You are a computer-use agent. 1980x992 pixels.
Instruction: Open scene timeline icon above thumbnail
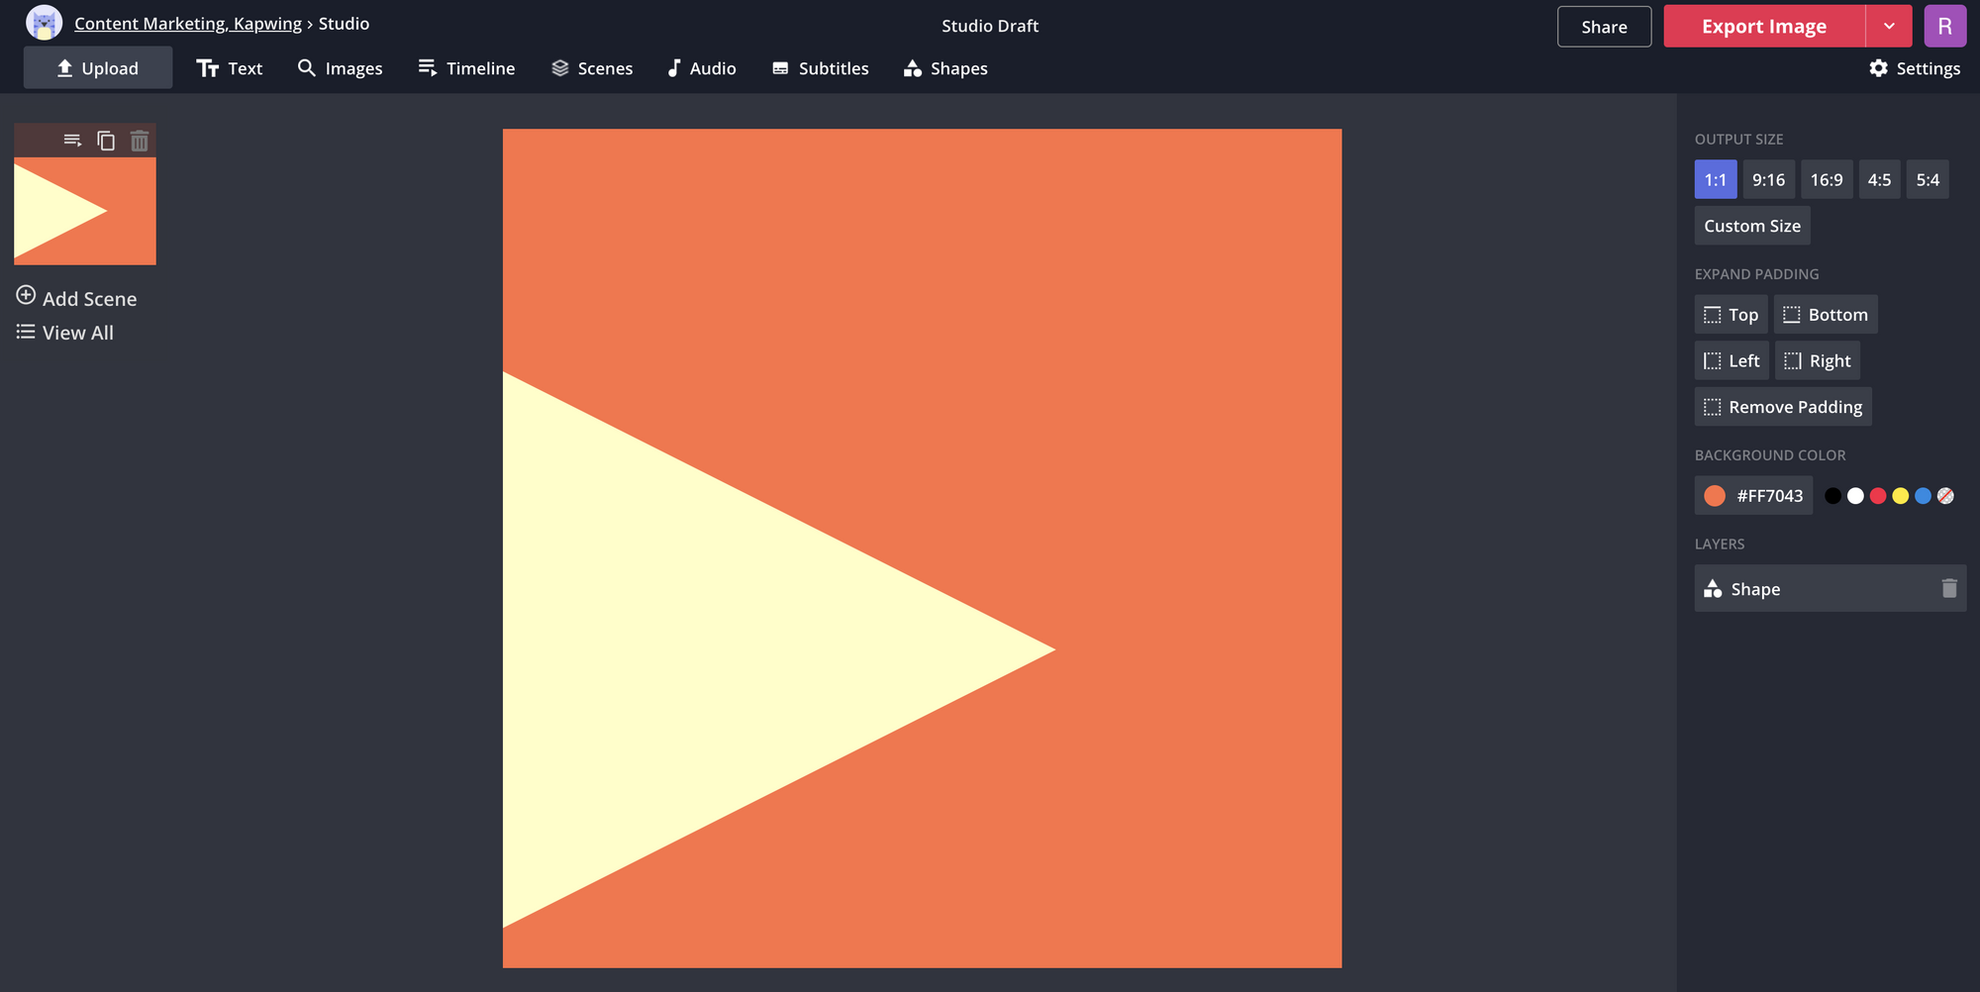coord(72,141)
